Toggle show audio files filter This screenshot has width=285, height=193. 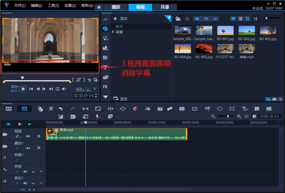click(x=215, y=19)
